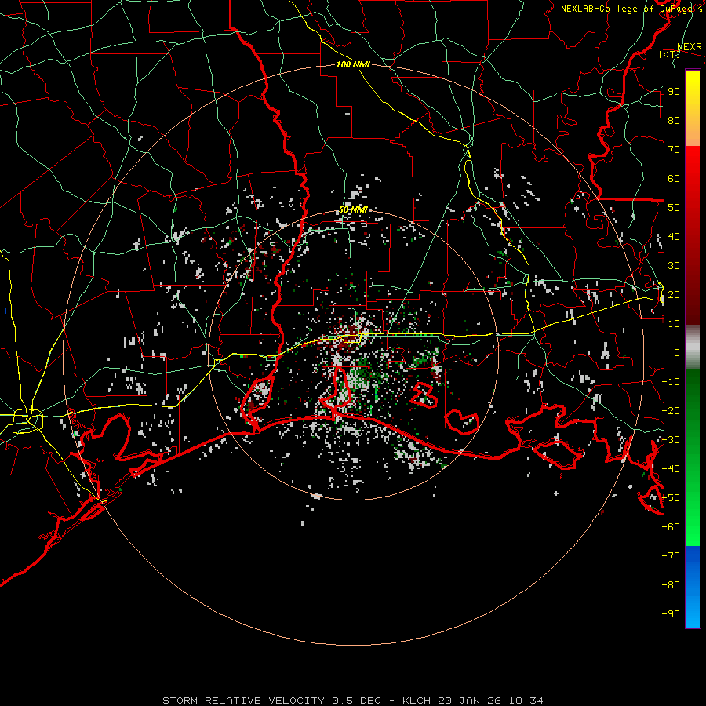This screenshot has width=706, height=706.
Task: Click the -20 scale label
Action: (671, 410)
